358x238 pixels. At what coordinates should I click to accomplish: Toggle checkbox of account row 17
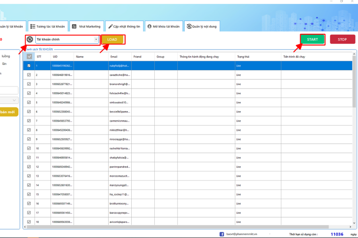click(29, 213)
